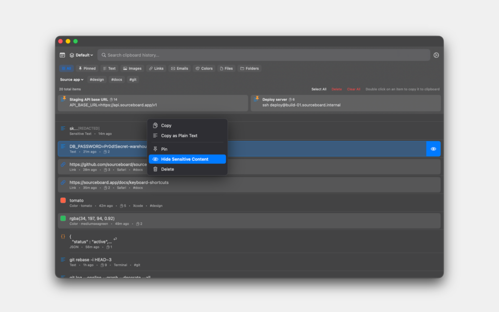Click the #design tag on tomato row

coord(156,206)
